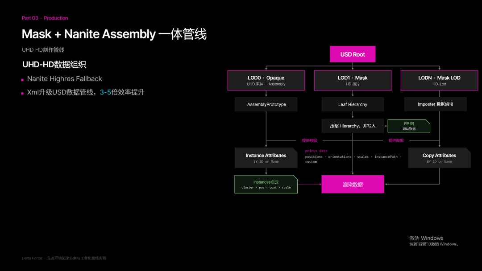Select the Instance Attributes box
This screenshot has height=271, width=482.
pyautogui.click(x=266, y=158)
